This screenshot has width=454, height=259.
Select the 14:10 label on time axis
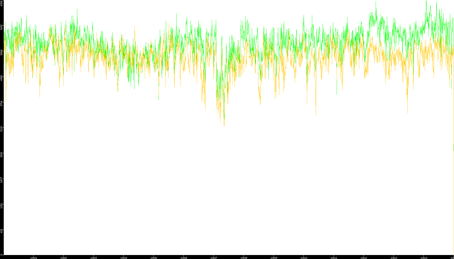pyautogui.click(x=304, y=258)
